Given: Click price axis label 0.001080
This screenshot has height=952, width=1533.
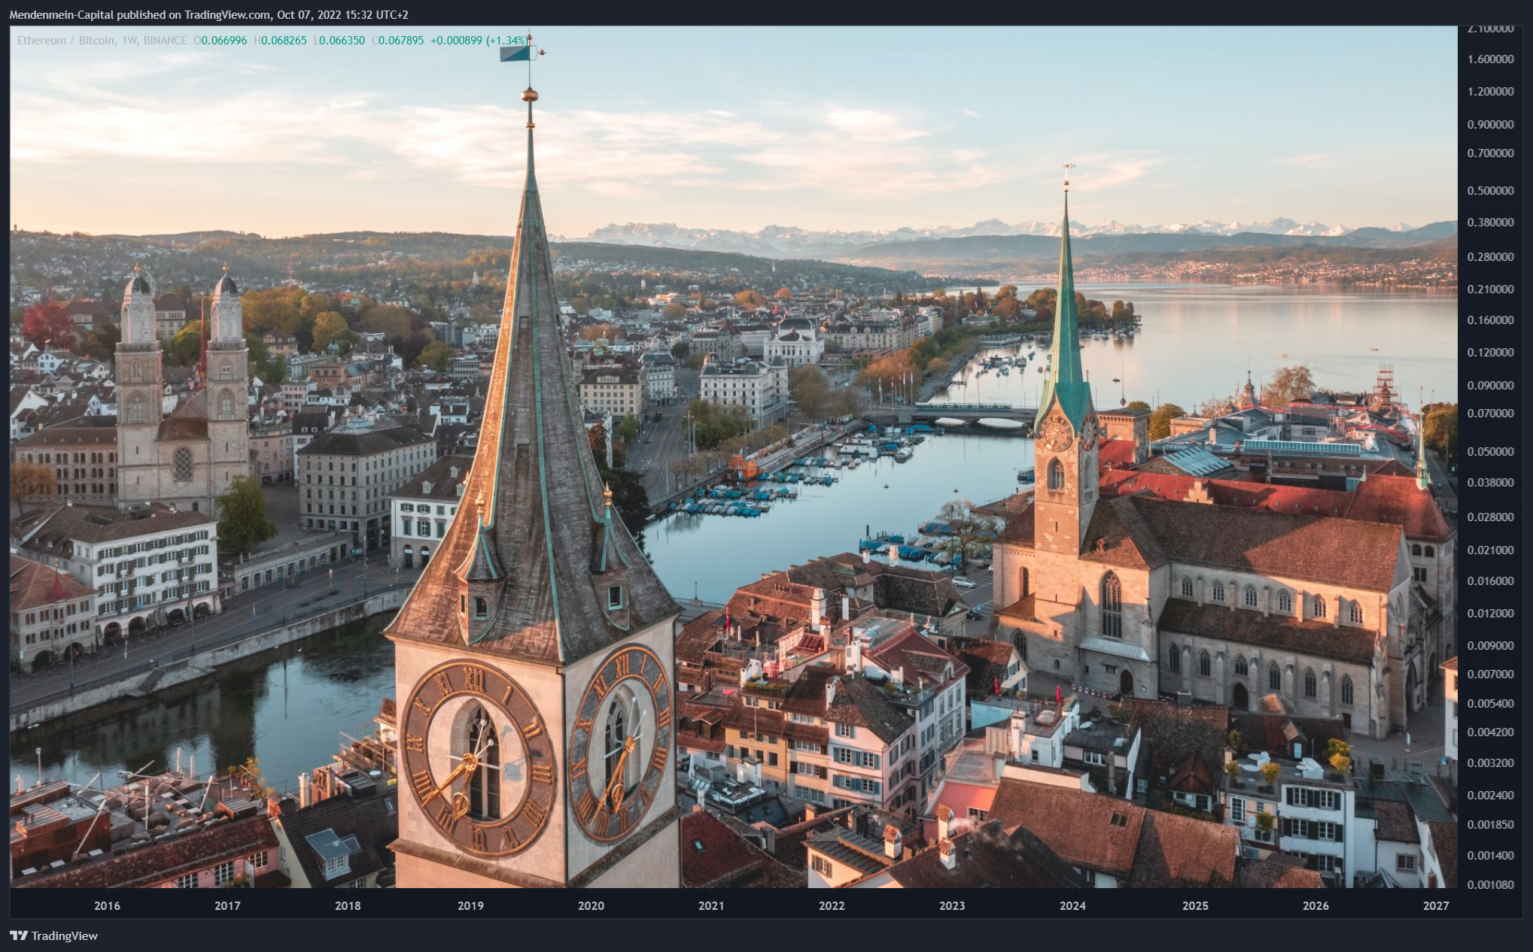Looking at the screenshot, I should 1490,884.
